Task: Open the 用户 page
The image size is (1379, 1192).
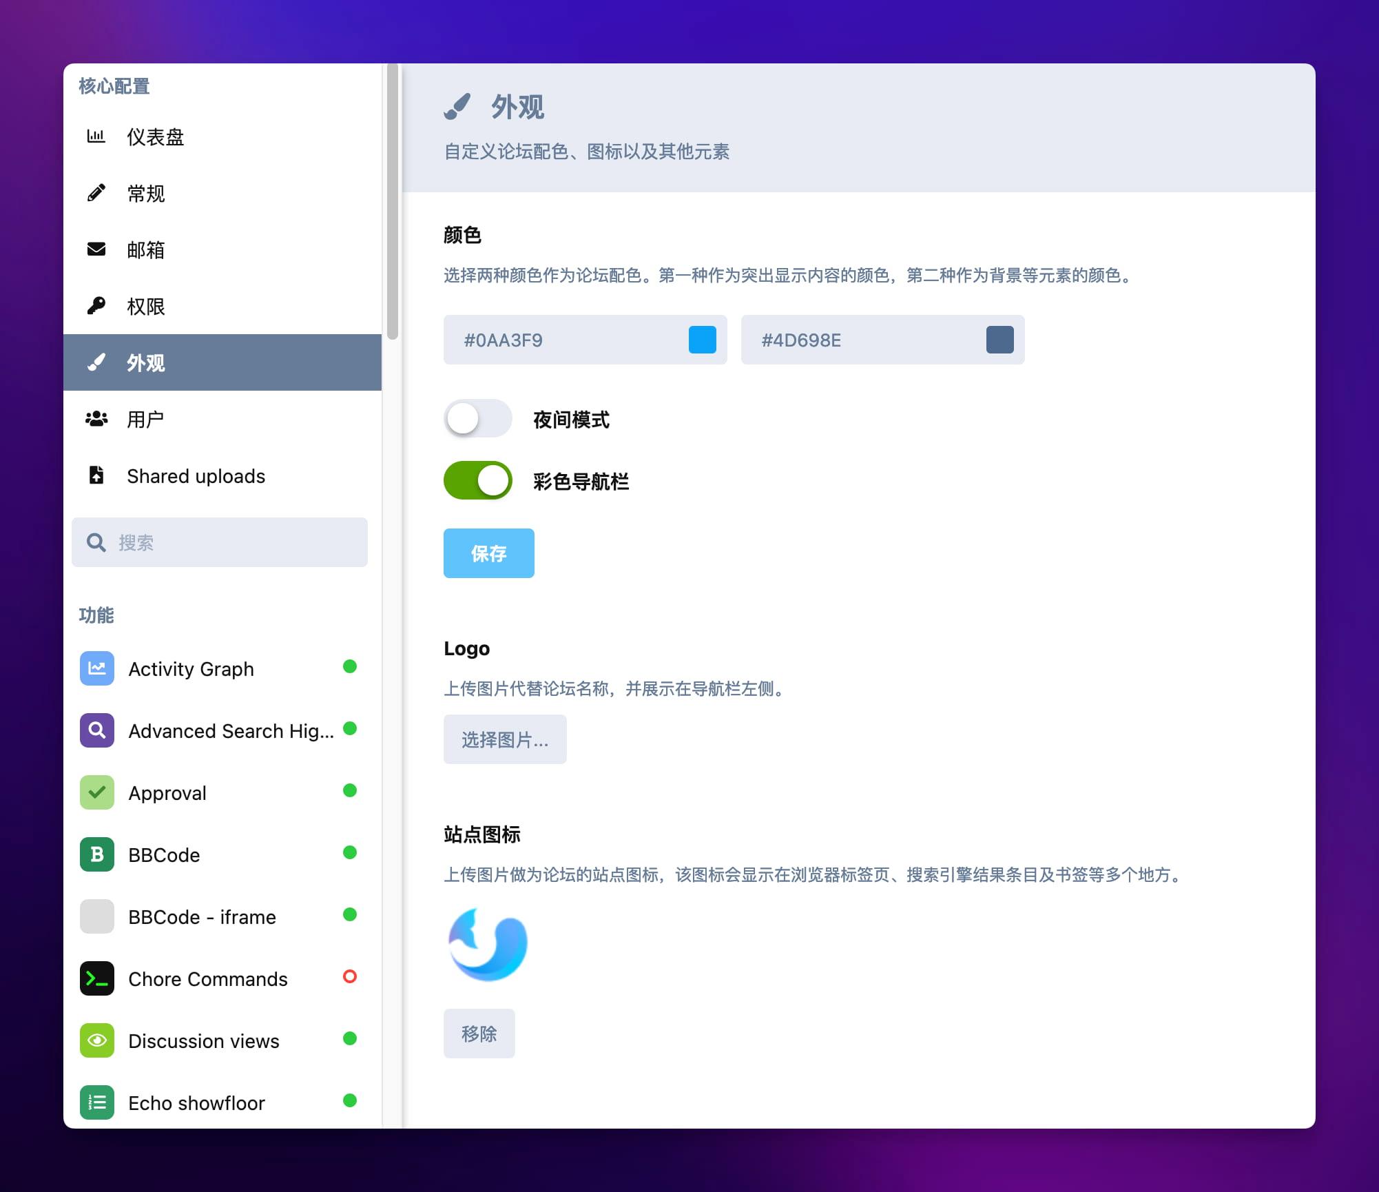Action: coord(222,419)
